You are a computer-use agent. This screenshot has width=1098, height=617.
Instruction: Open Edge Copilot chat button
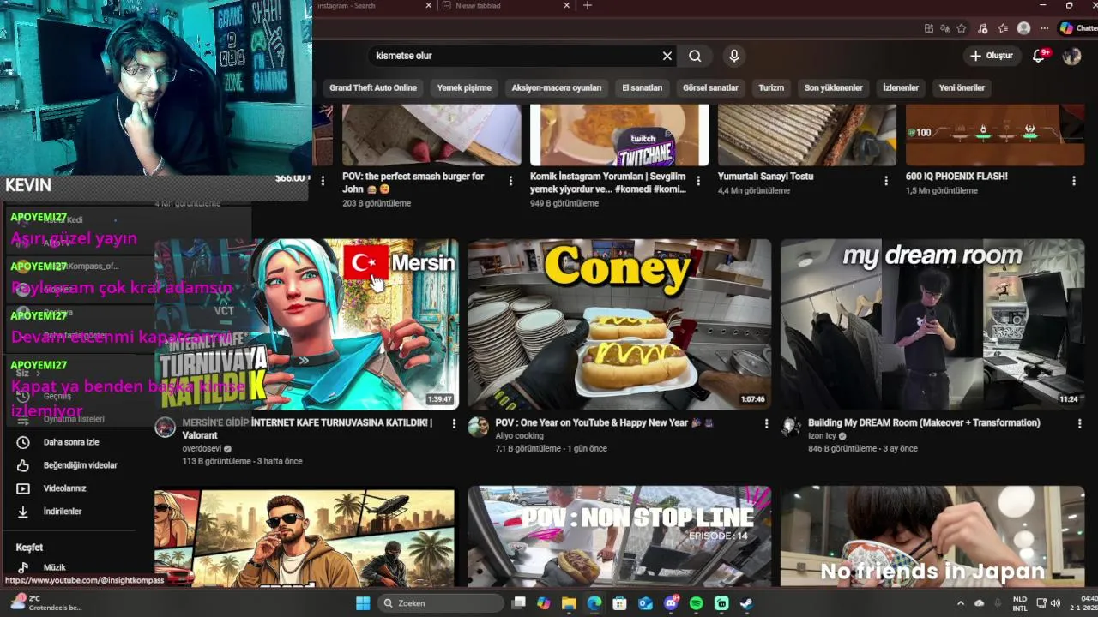[1078, 28]
